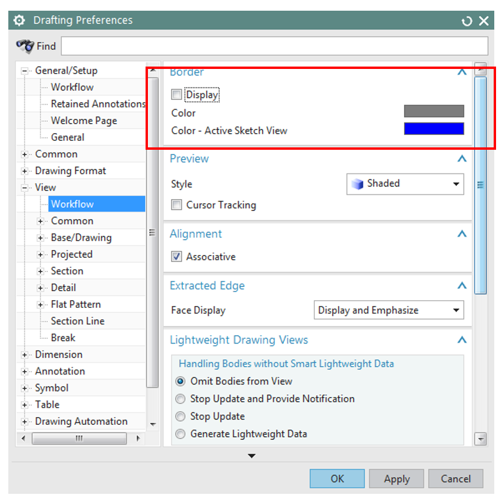Collapse the General/Setup tree node
Viewport: 502px width, 498px height.
[x=24, y=71]
